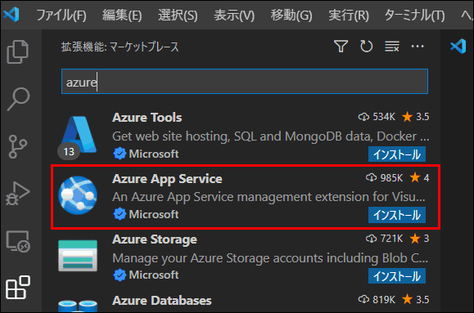This screenshot has width=474, height=313.
Task: Select the Extensions view icon
Action: (18, 287)
